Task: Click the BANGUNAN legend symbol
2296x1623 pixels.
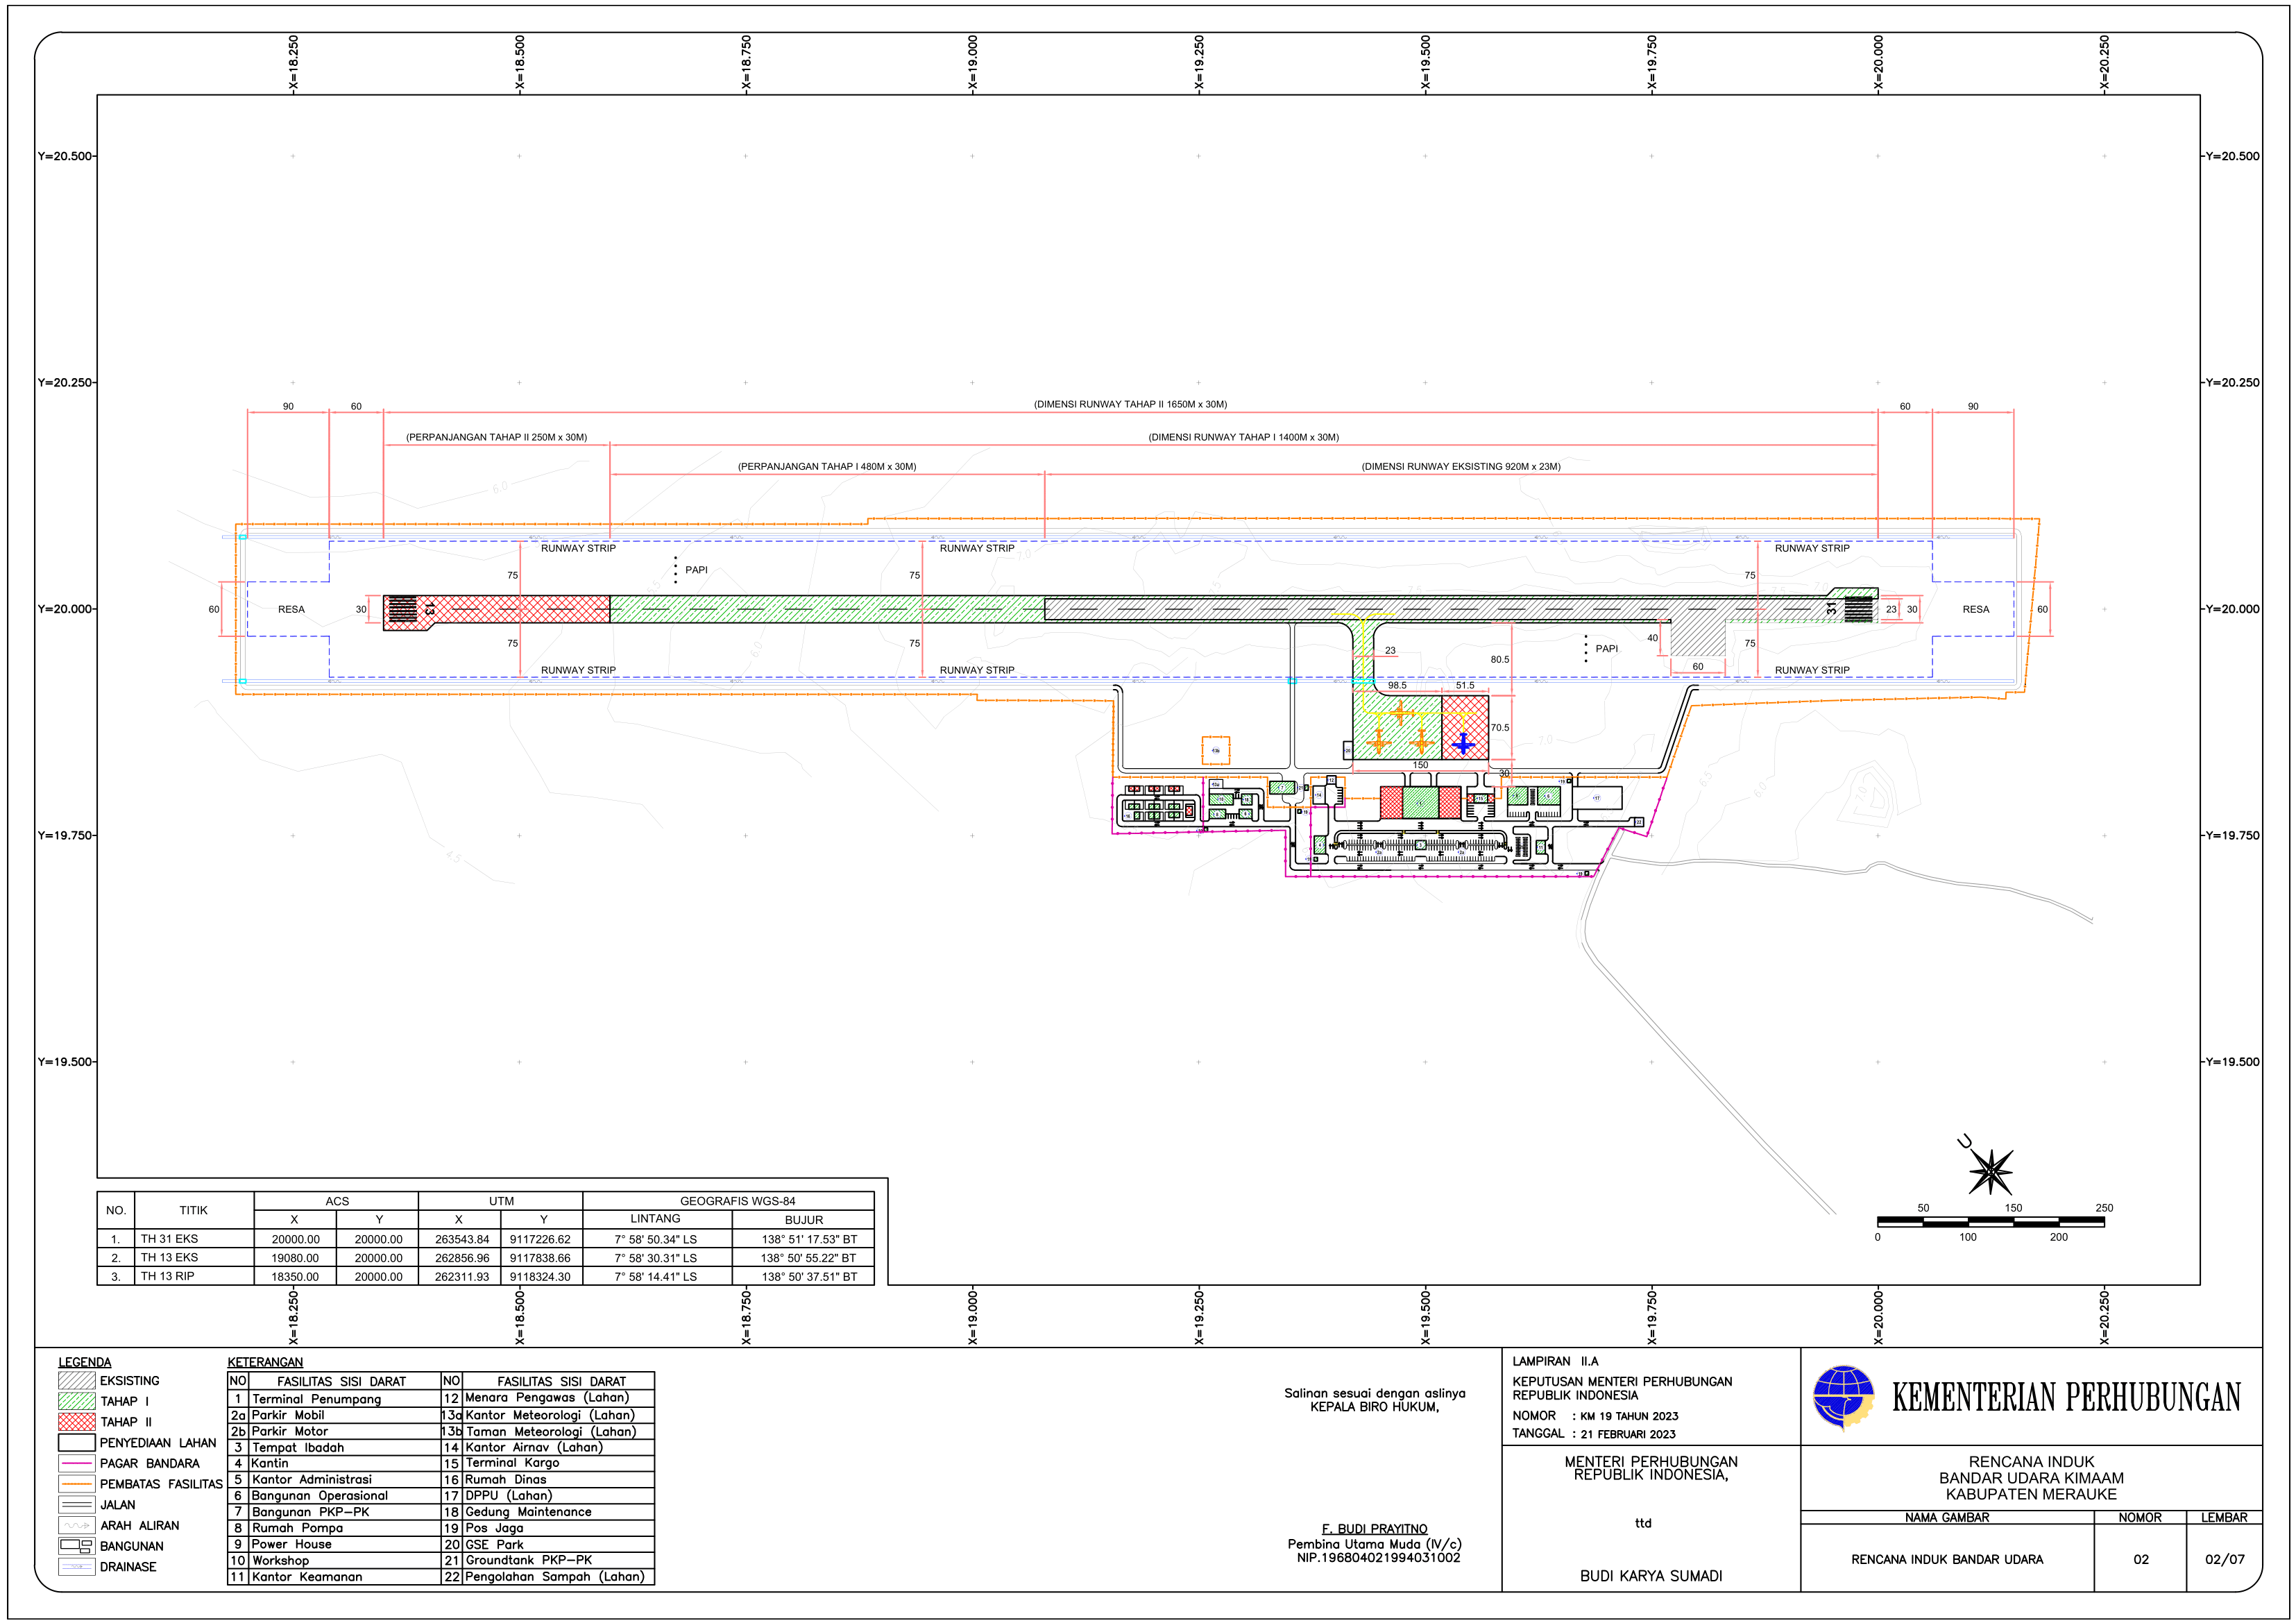Action: pyautogui.click(x=77, y=1546)
